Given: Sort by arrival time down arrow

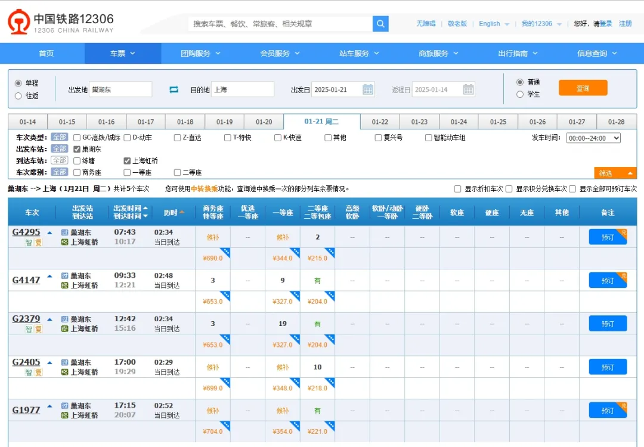Looking at the screenshot, I should [145, 216].
